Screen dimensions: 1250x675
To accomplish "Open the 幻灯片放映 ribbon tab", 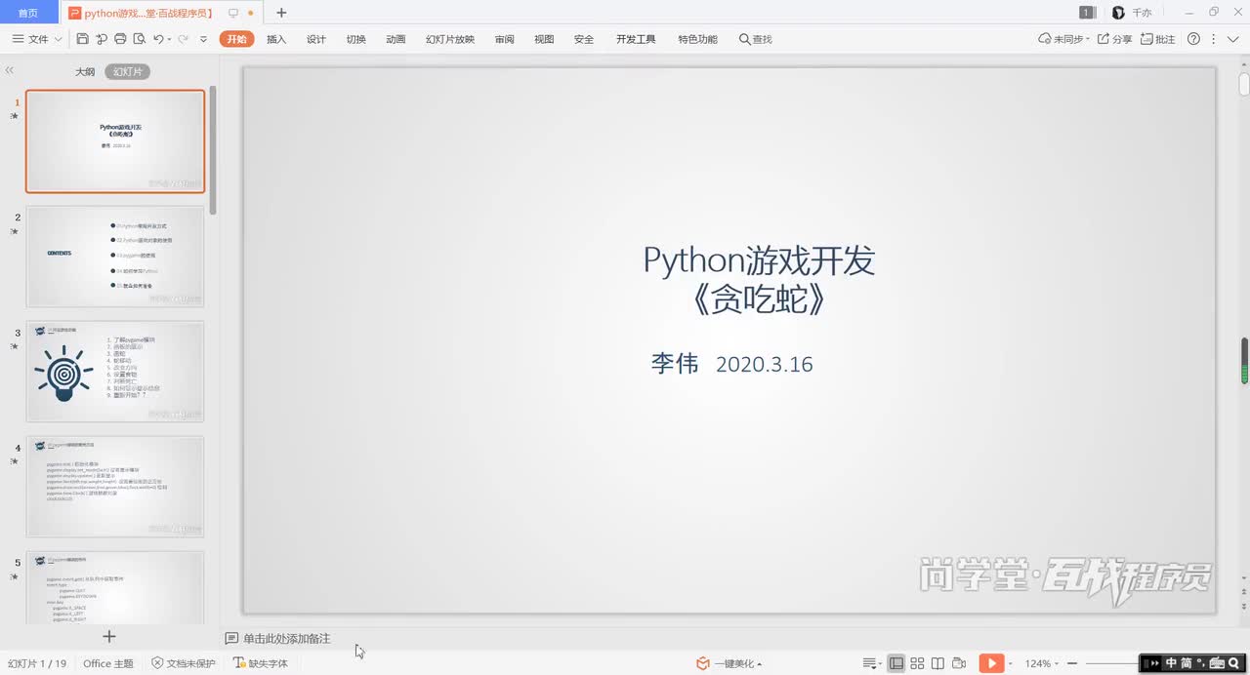I will click(450, 39).
